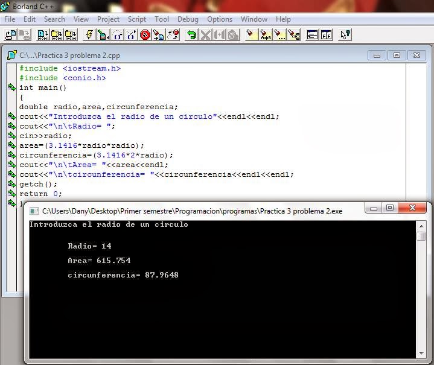Screen dimensions: 434x365
Task: Click the Inspect flashlight-document toolbar icon
Action: click(x=159, y=35)
